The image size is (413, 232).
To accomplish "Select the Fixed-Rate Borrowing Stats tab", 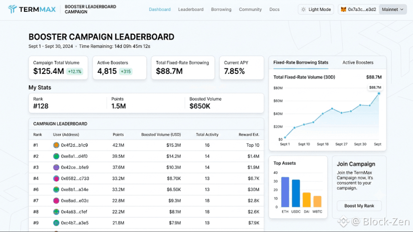I will [x=301, y=63].
